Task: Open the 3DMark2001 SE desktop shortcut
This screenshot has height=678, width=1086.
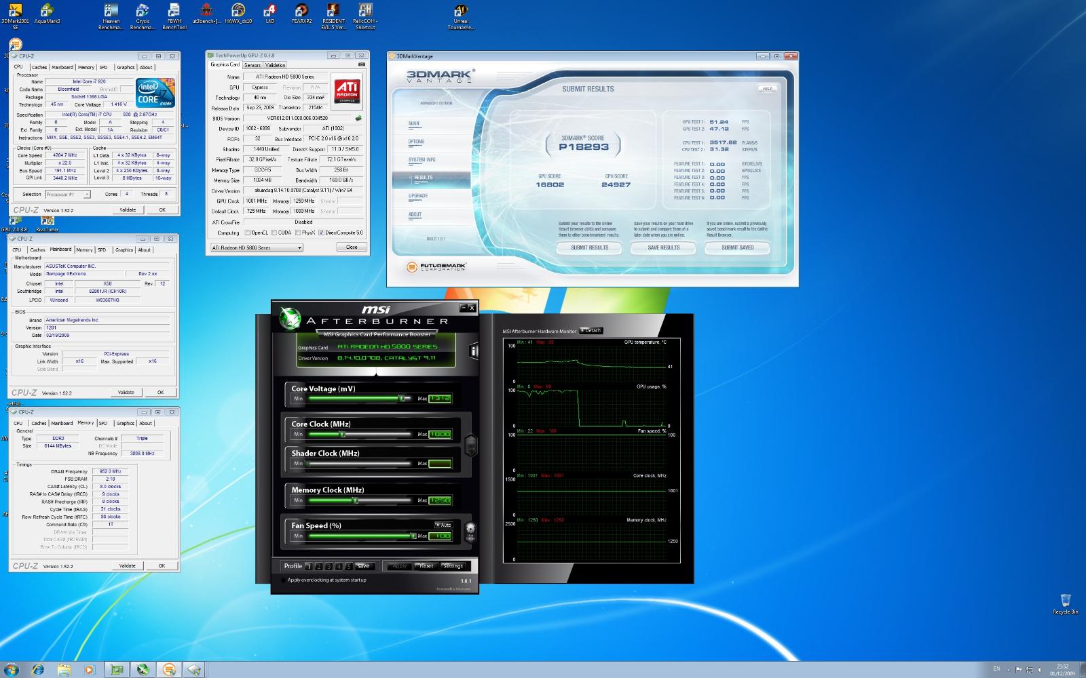Action: [x=15, y=16]
